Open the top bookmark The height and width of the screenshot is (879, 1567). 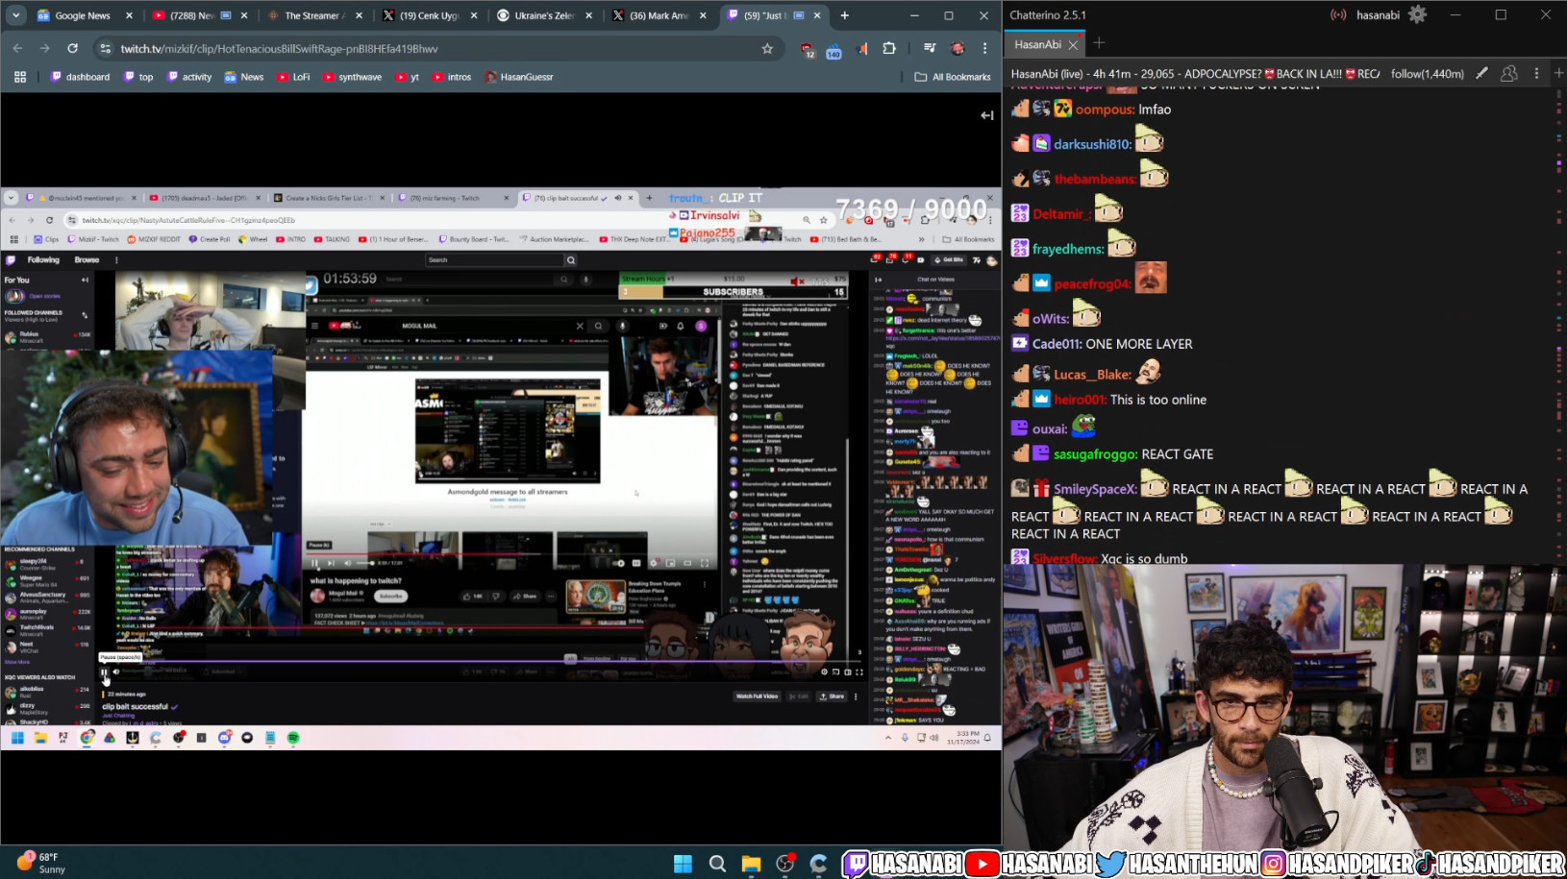coord(138,77)
